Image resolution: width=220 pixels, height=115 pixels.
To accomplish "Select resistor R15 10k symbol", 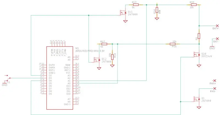I will click(173, 44).
